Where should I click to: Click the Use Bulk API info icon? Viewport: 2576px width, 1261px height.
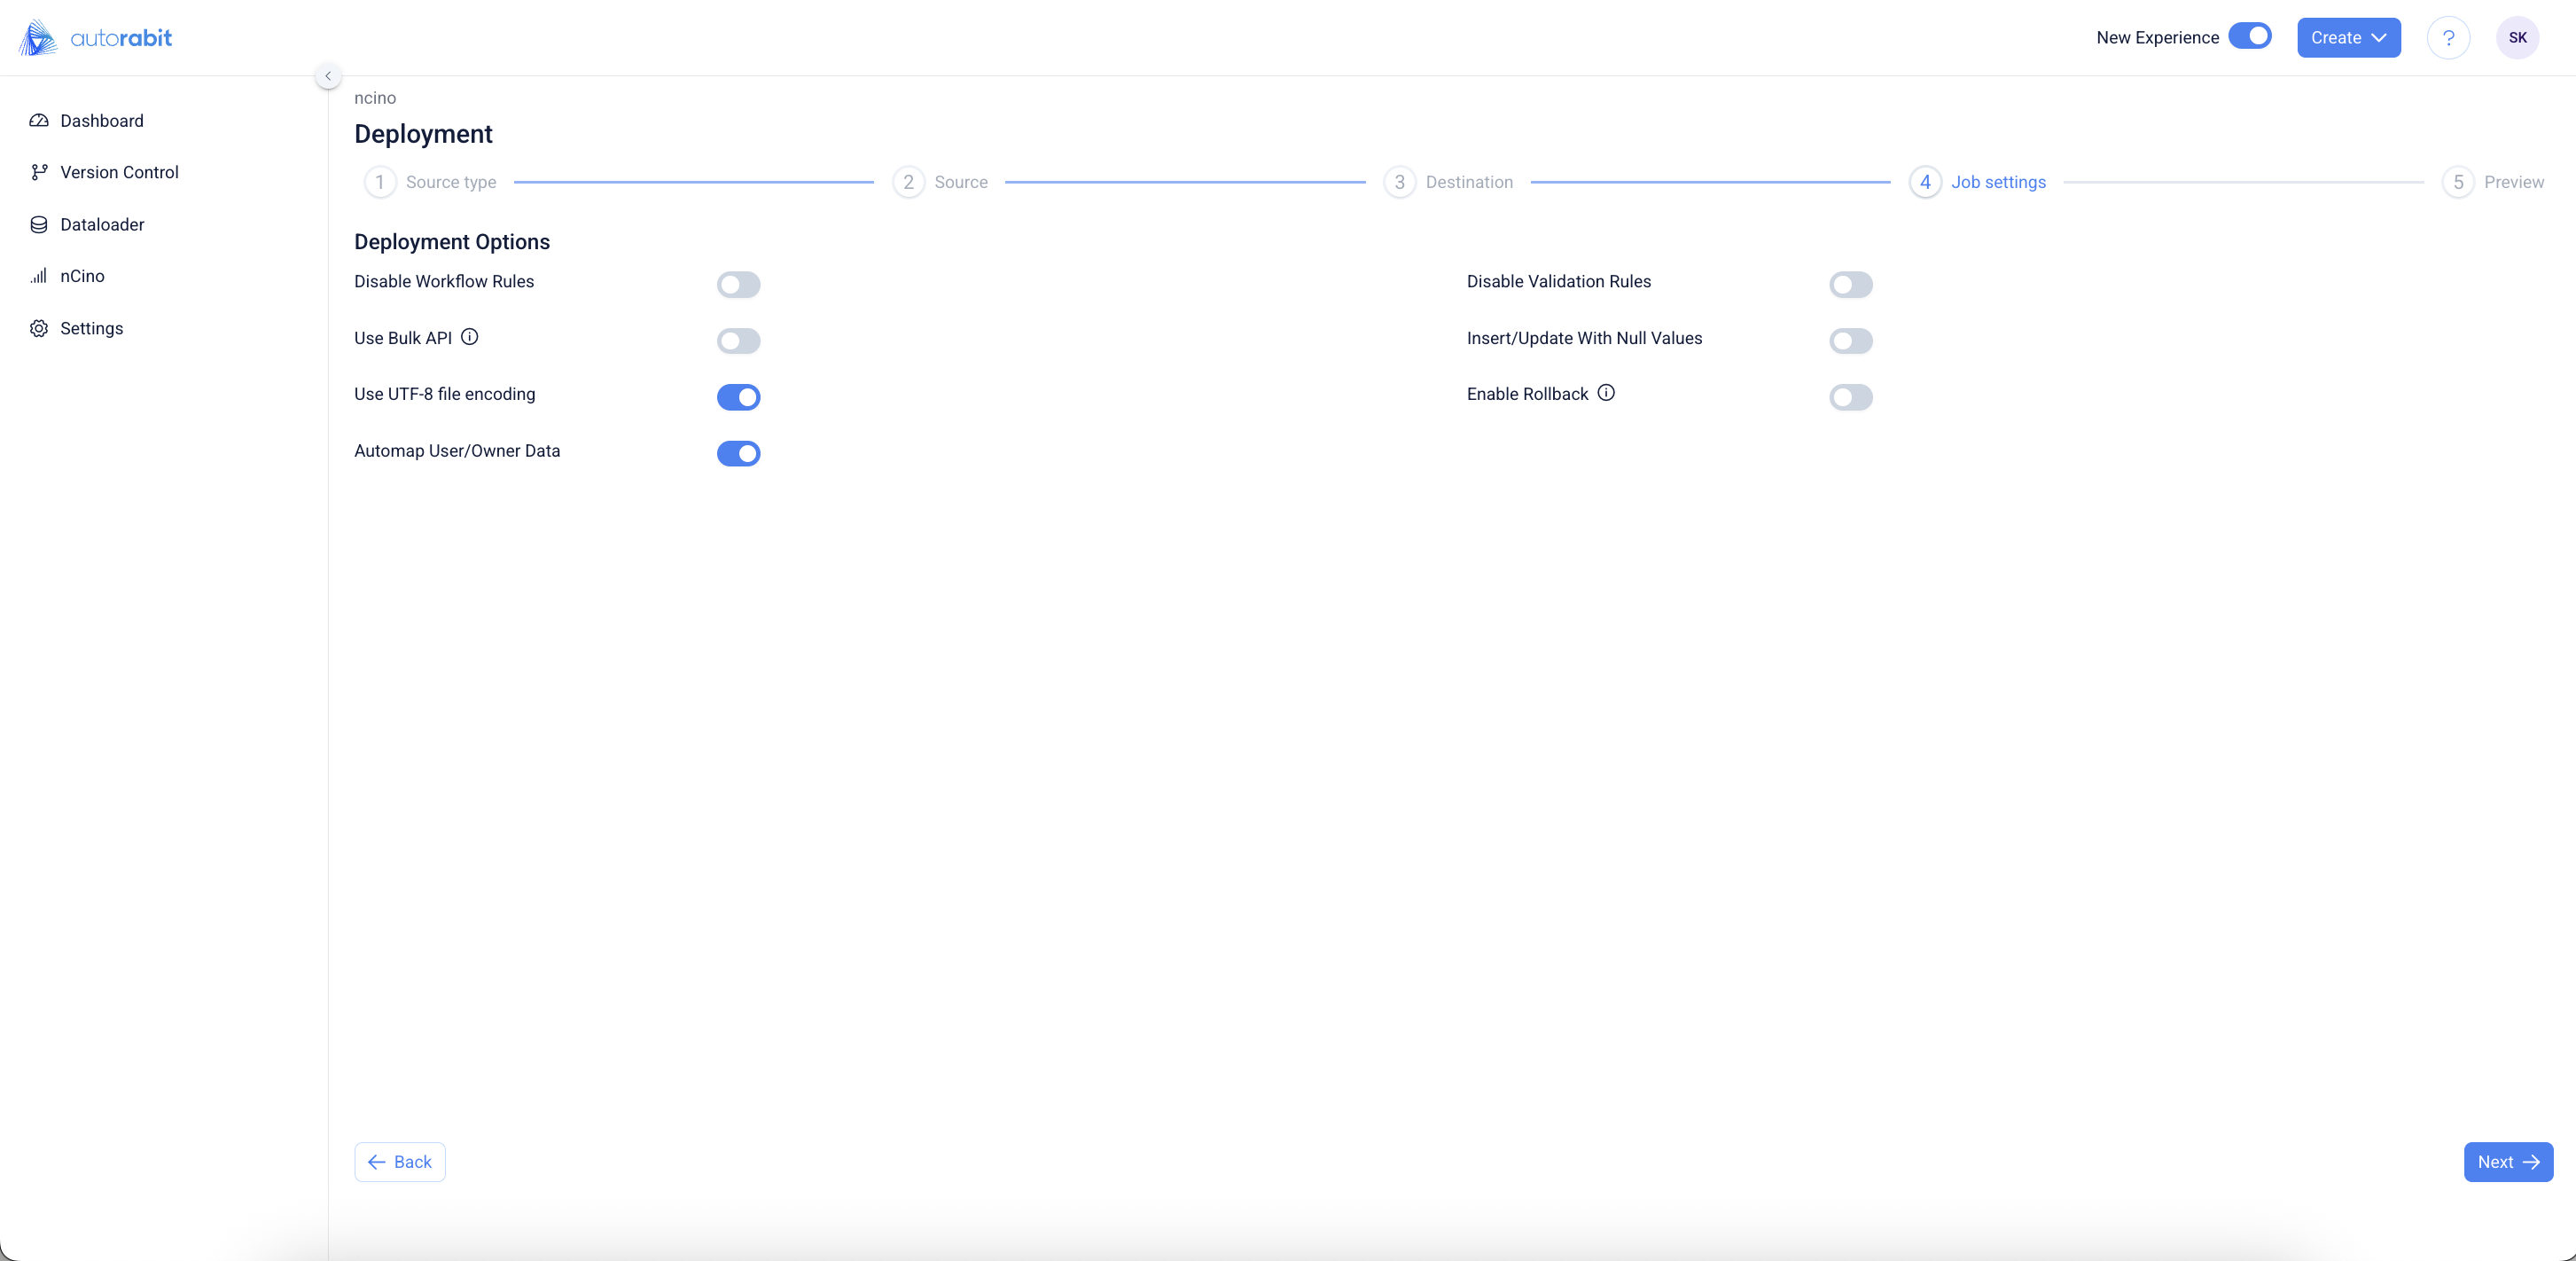[x=469, y=337]
